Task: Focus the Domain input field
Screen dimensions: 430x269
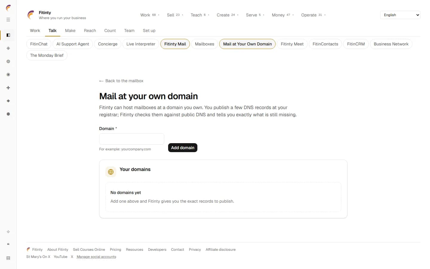Action: point(132,139)
